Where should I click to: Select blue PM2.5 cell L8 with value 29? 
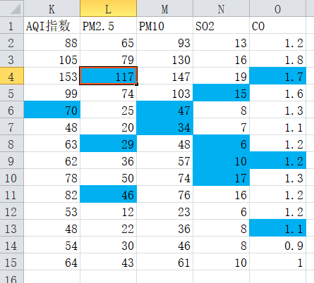point(109,144)
